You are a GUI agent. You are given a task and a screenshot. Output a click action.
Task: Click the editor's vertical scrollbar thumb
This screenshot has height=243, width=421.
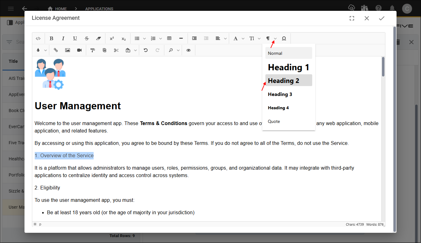[x=383, y=67]
